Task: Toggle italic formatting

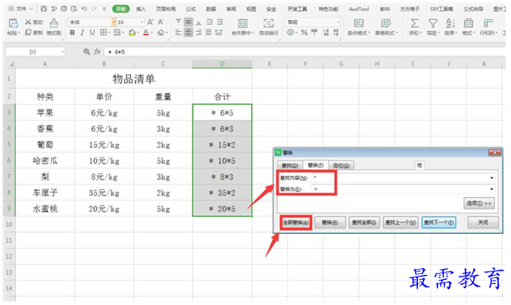Action: [x=82, y=33]
